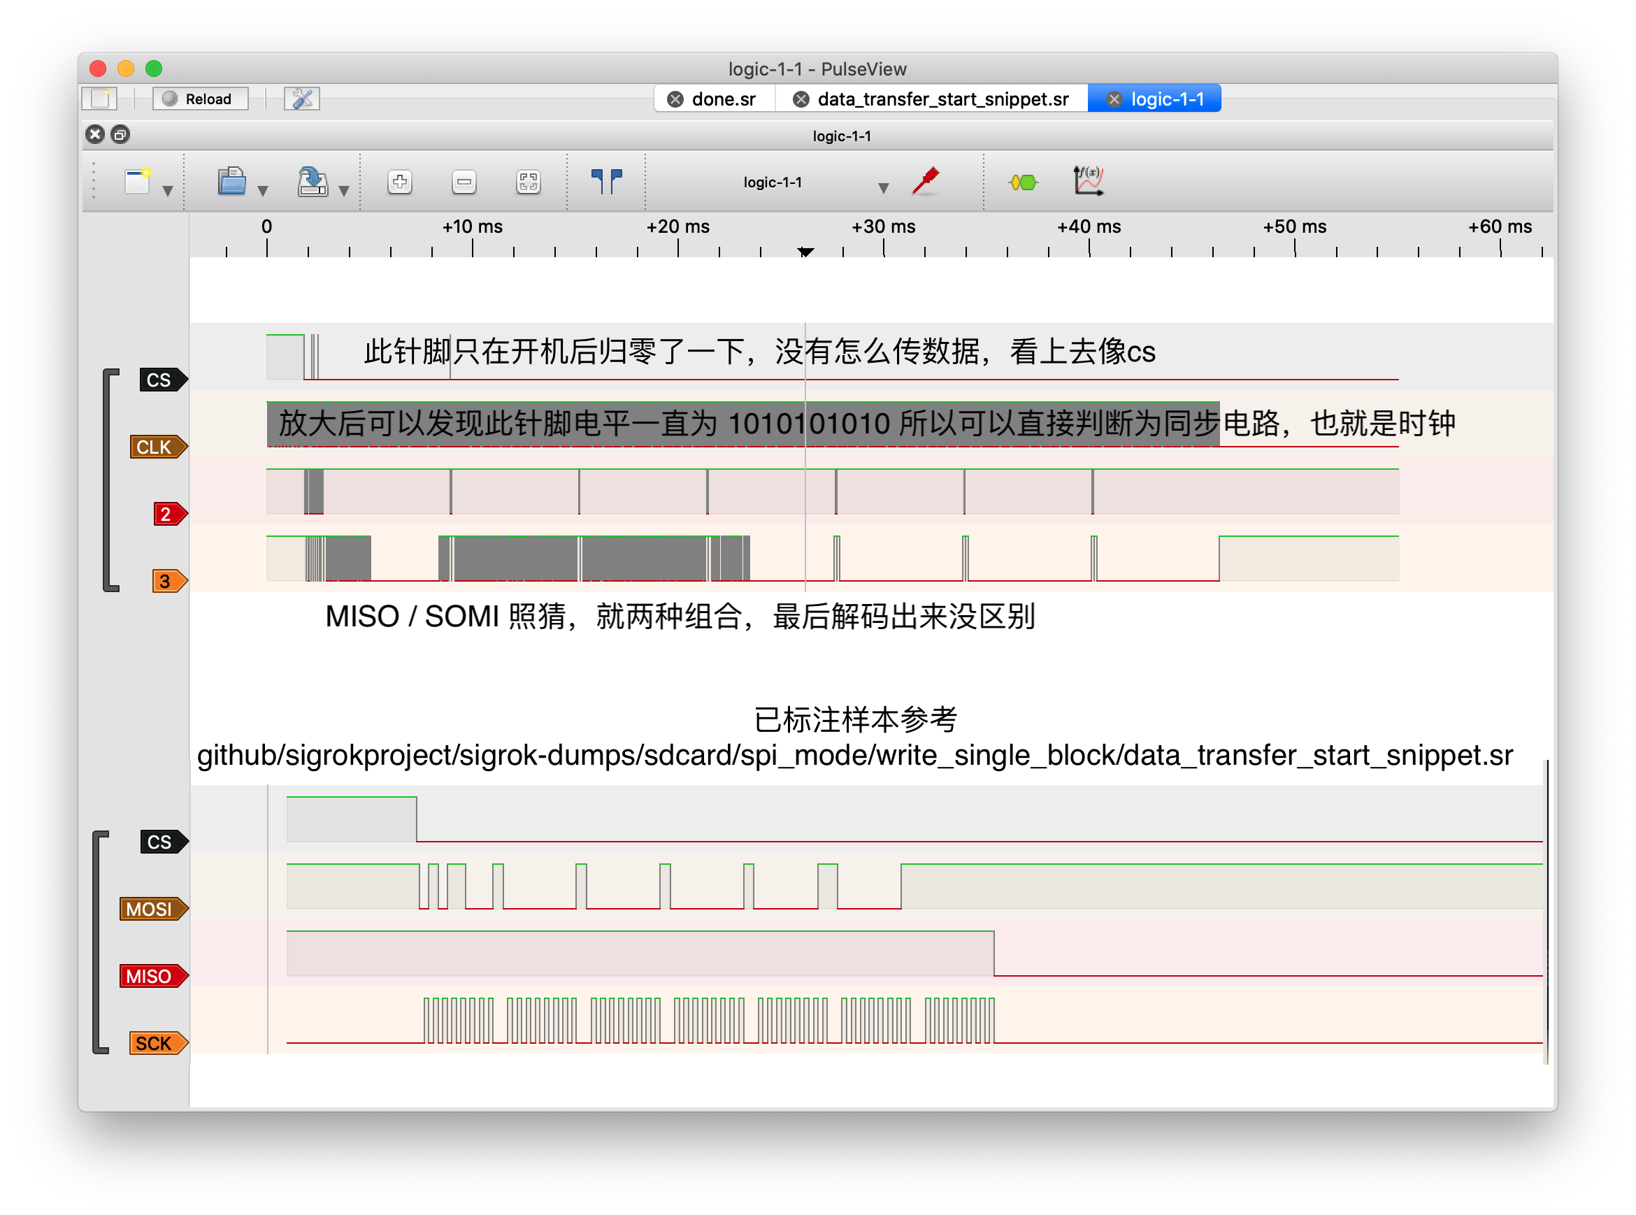Click the Open file folder icon
1636x1215 pixels.
[x=231, y=181]
